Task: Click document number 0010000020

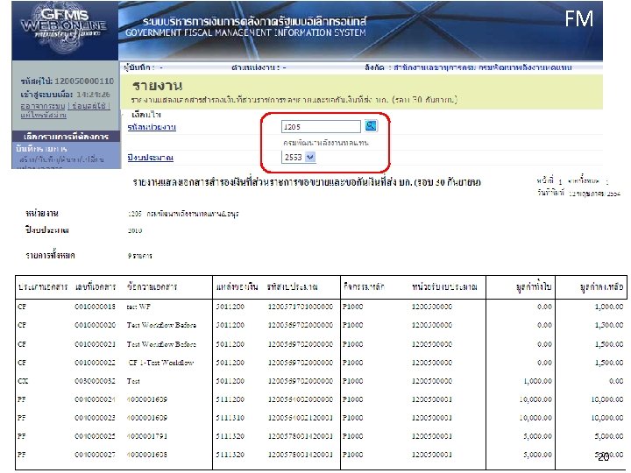Action: 95,325
